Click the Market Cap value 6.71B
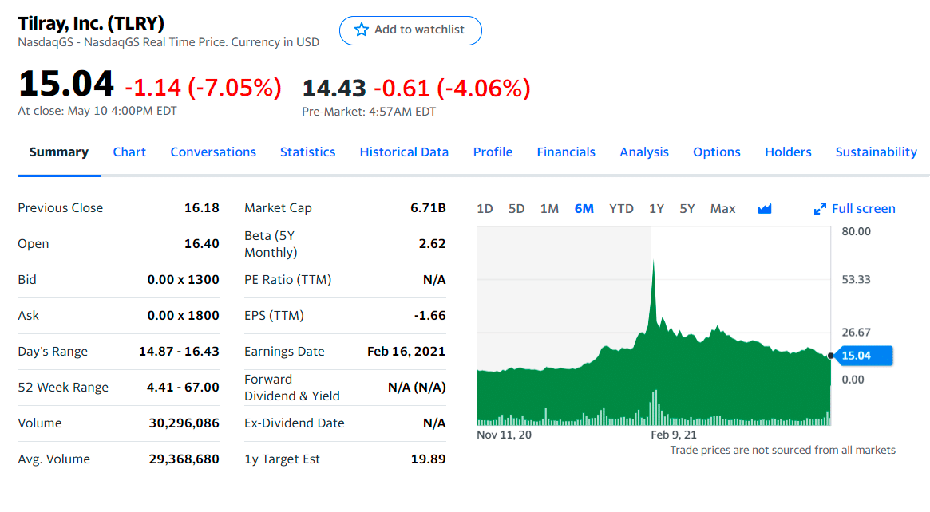This screenshot has height=512, width=930. point(428,208)
